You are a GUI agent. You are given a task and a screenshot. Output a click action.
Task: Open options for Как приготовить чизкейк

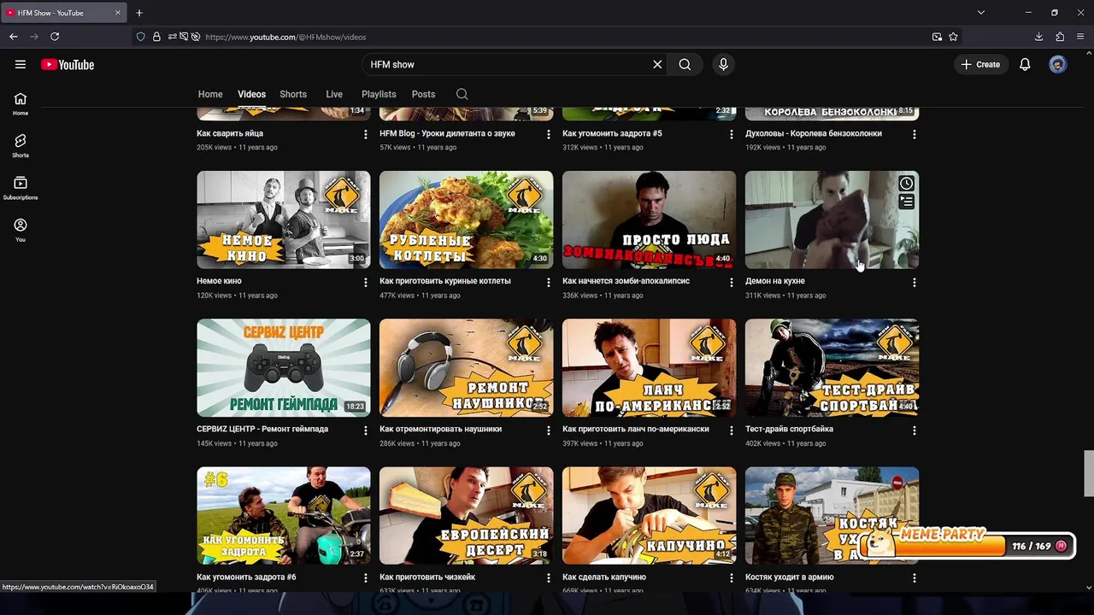[x=549, y=578]
